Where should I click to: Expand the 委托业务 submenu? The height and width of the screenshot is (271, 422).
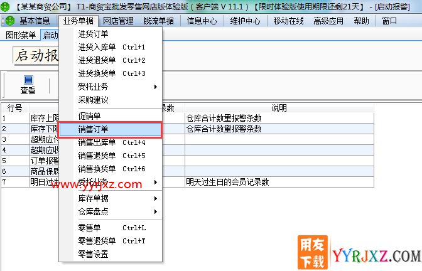[111, 182]
